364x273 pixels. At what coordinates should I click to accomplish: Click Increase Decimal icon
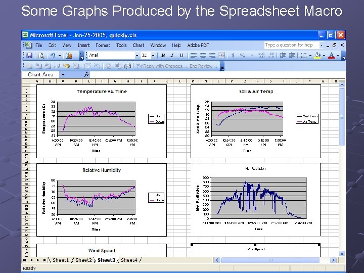click(261, 56)
